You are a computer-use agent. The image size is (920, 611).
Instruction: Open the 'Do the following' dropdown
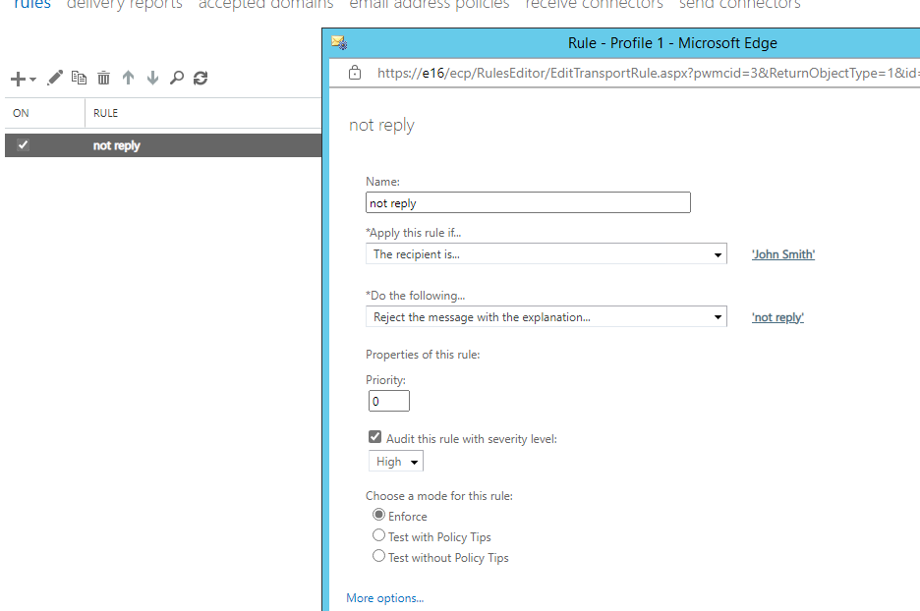tap(719, 315)
